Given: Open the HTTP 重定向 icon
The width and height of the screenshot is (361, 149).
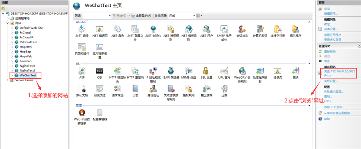Looking at the screenshot, I should [x=135, y=71].
